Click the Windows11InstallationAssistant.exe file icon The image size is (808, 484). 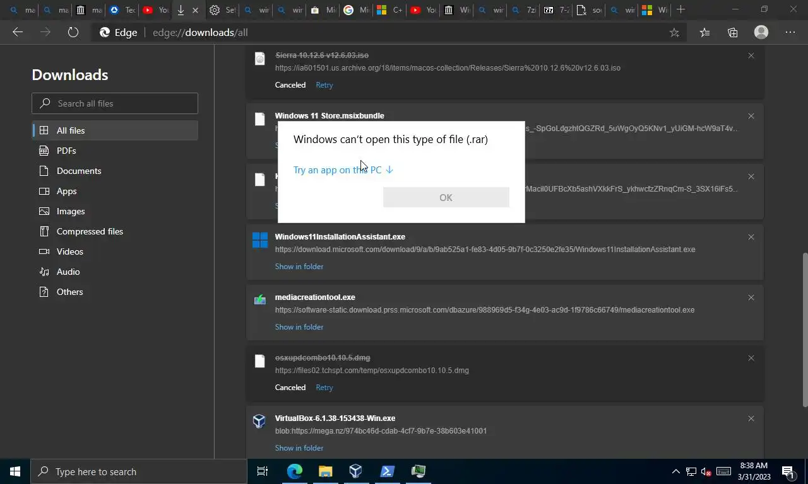(259, 240)
